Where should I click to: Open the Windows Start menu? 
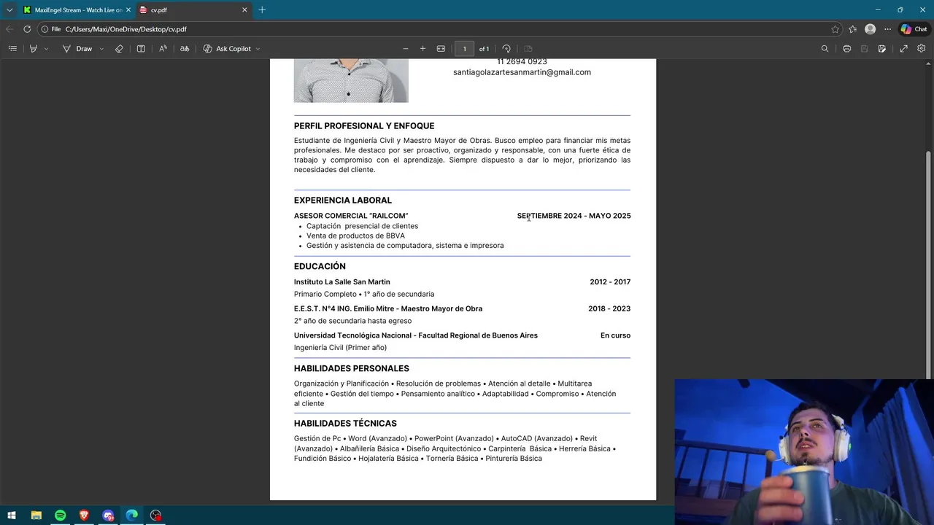click(12, 516)
